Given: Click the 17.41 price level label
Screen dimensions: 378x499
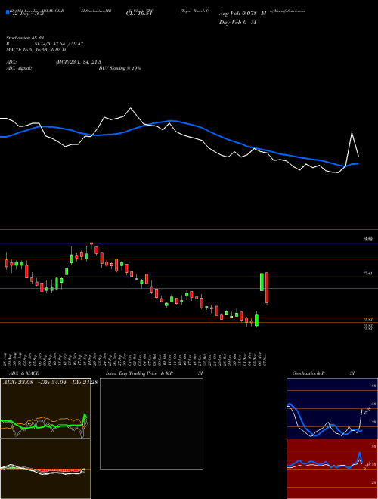Looking at the screenshot, I should pyautogui.click(x=367, y=273).
